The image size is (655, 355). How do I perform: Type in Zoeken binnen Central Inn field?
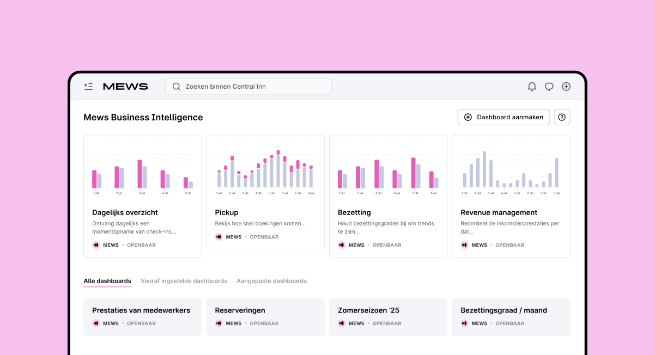pyautogui.click(x=256, y=87)
